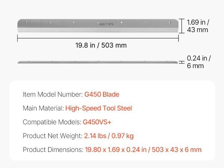Click the Item Model Number label
The width and height of the screenshot is (224, 168).
click(x=52, y=95)
